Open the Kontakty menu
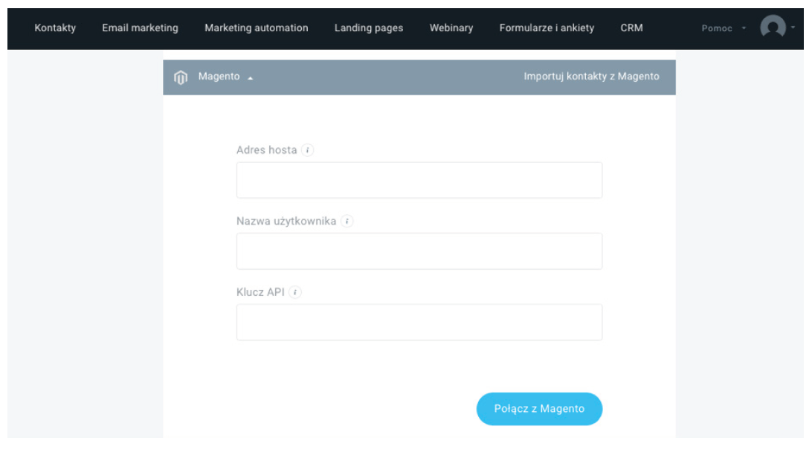Image resolution: width=812 pixels, height=452 pixels. [x=55, y=28]
